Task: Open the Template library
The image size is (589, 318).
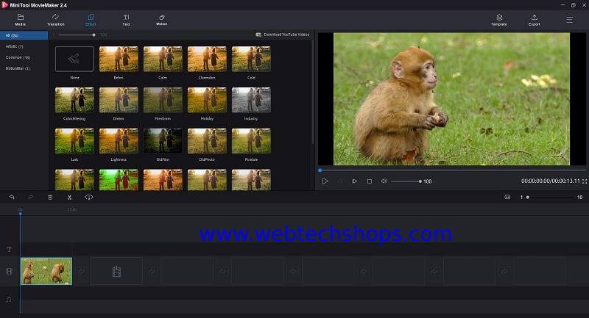Action: click(x=499, y=21)
